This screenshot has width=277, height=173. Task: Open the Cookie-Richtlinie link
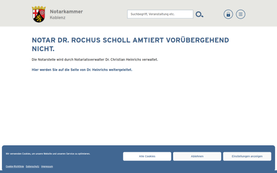coord(15,167)
